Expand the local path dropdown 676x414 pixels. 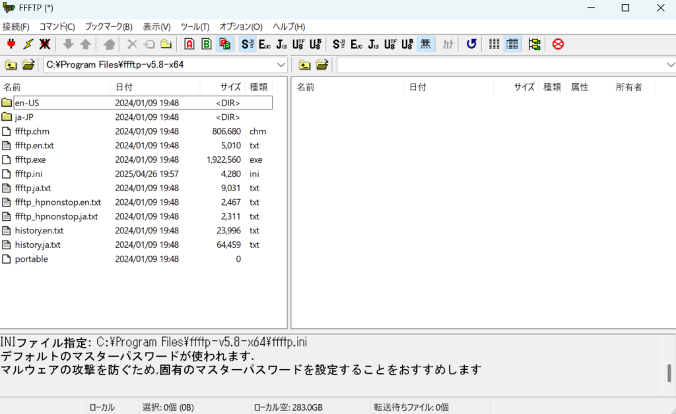pos(281,65)
